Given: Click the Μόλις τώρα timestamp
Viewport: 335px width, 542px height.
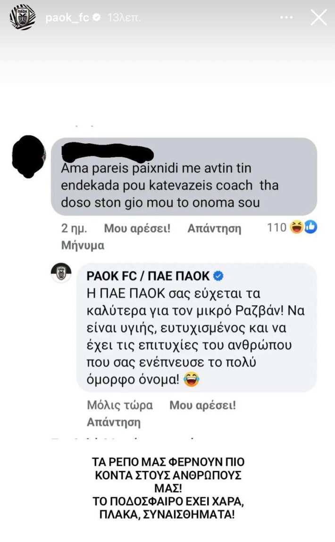Looking at the screenshot, I should point(120,405).
